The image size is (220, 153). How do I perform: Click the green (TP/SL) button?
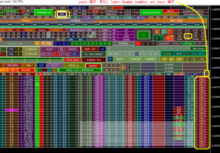point(188,44)
